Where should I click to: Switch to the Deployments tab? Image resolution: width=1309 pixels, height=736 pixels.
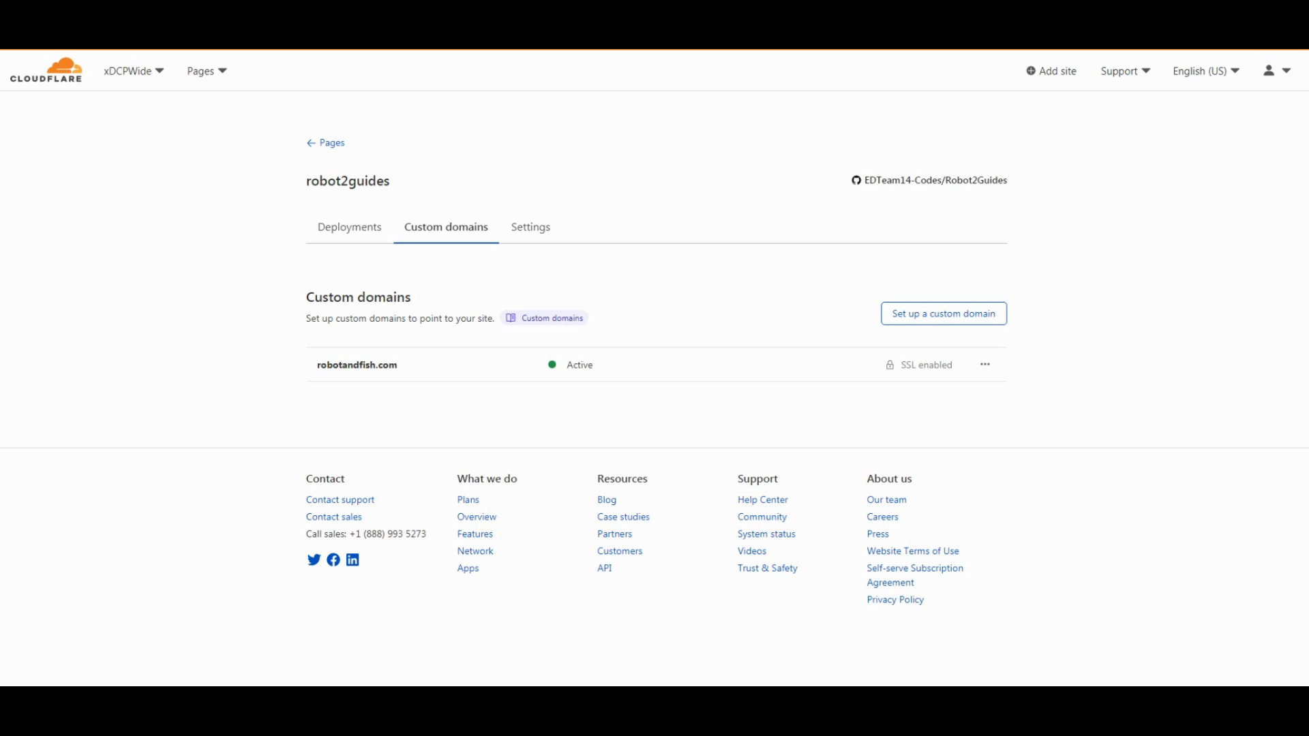(x=349, y=227)
